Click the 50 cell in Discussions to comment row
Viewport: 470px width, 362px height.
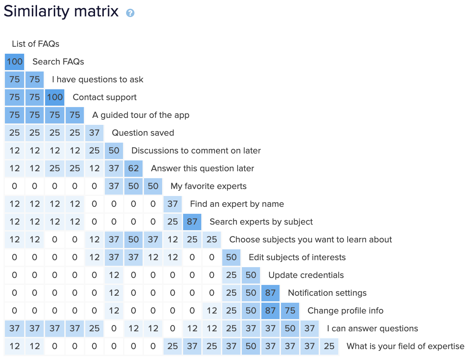114,151
